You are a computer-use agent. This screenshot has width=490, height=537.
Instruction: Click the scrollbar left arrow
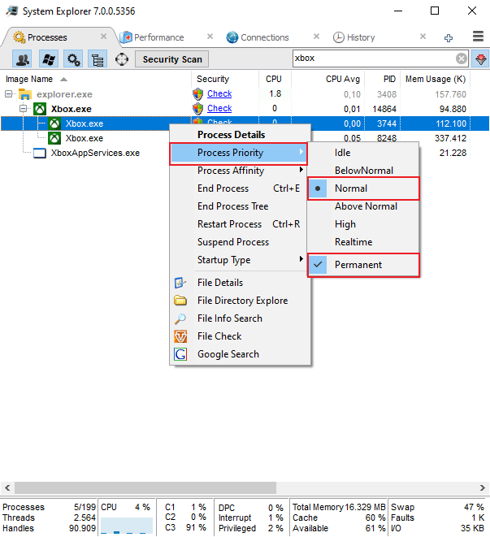click(x=7, y=487)
